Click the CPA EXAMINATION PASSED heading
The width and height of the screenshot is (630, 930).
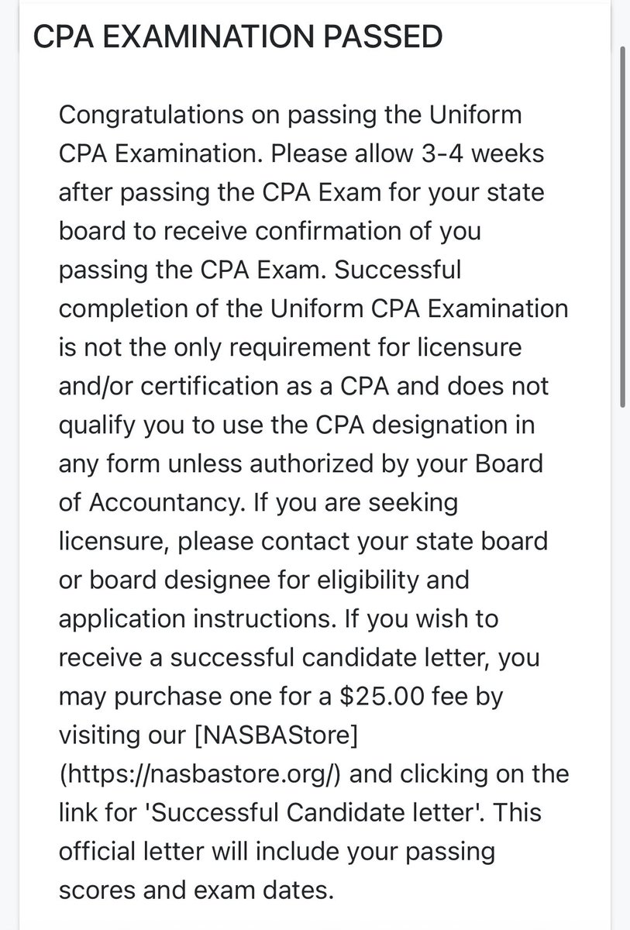[x=238, y=36]
